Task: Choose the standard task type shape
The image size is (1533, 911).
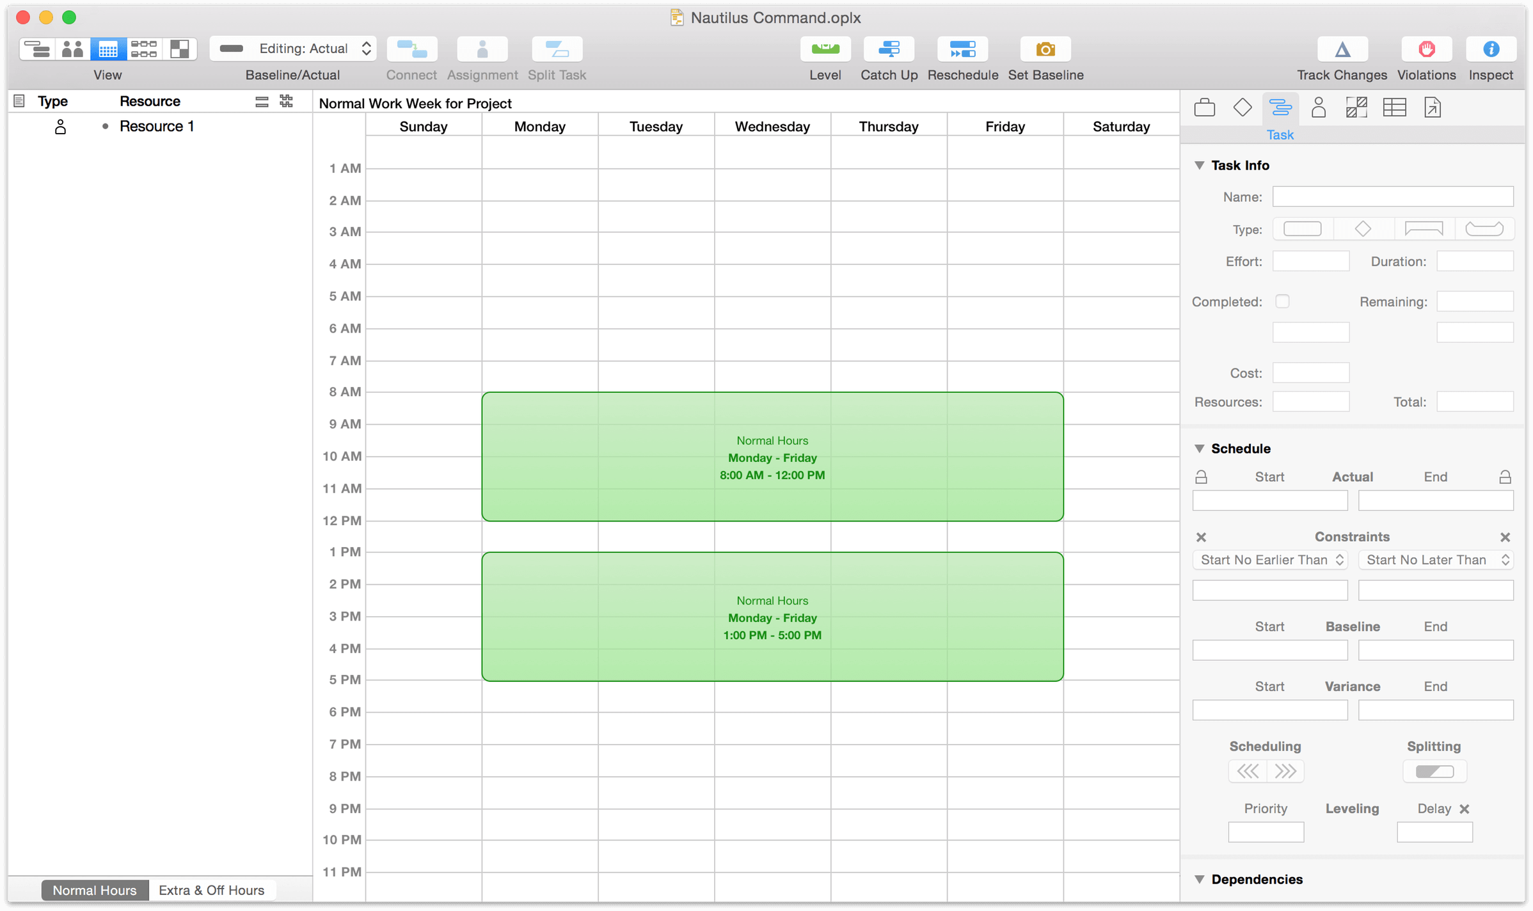Action: coord(1303,229)
